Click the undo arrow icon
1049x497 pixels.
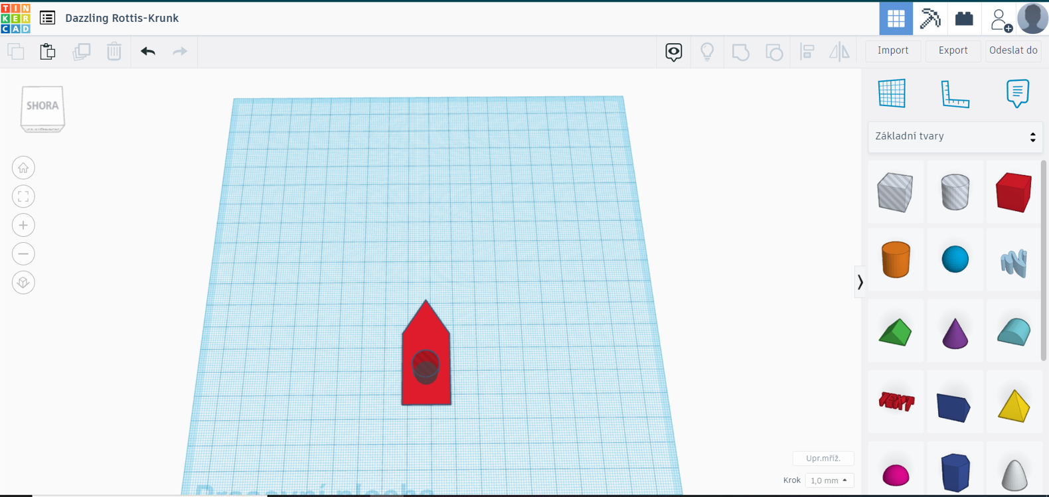pos(147,51)
